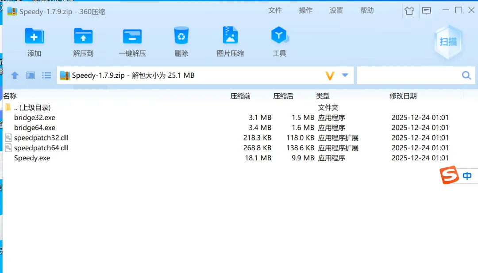Click the 应用程序扩展 type of speedpatch32.dll
The image size is (478, 273).
point(338,138)
